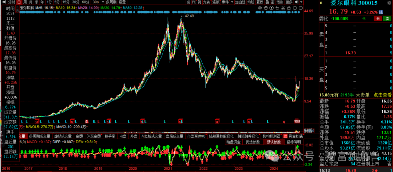Select the 日 daily period
This screenshot has width=393, height=172.
19,2
